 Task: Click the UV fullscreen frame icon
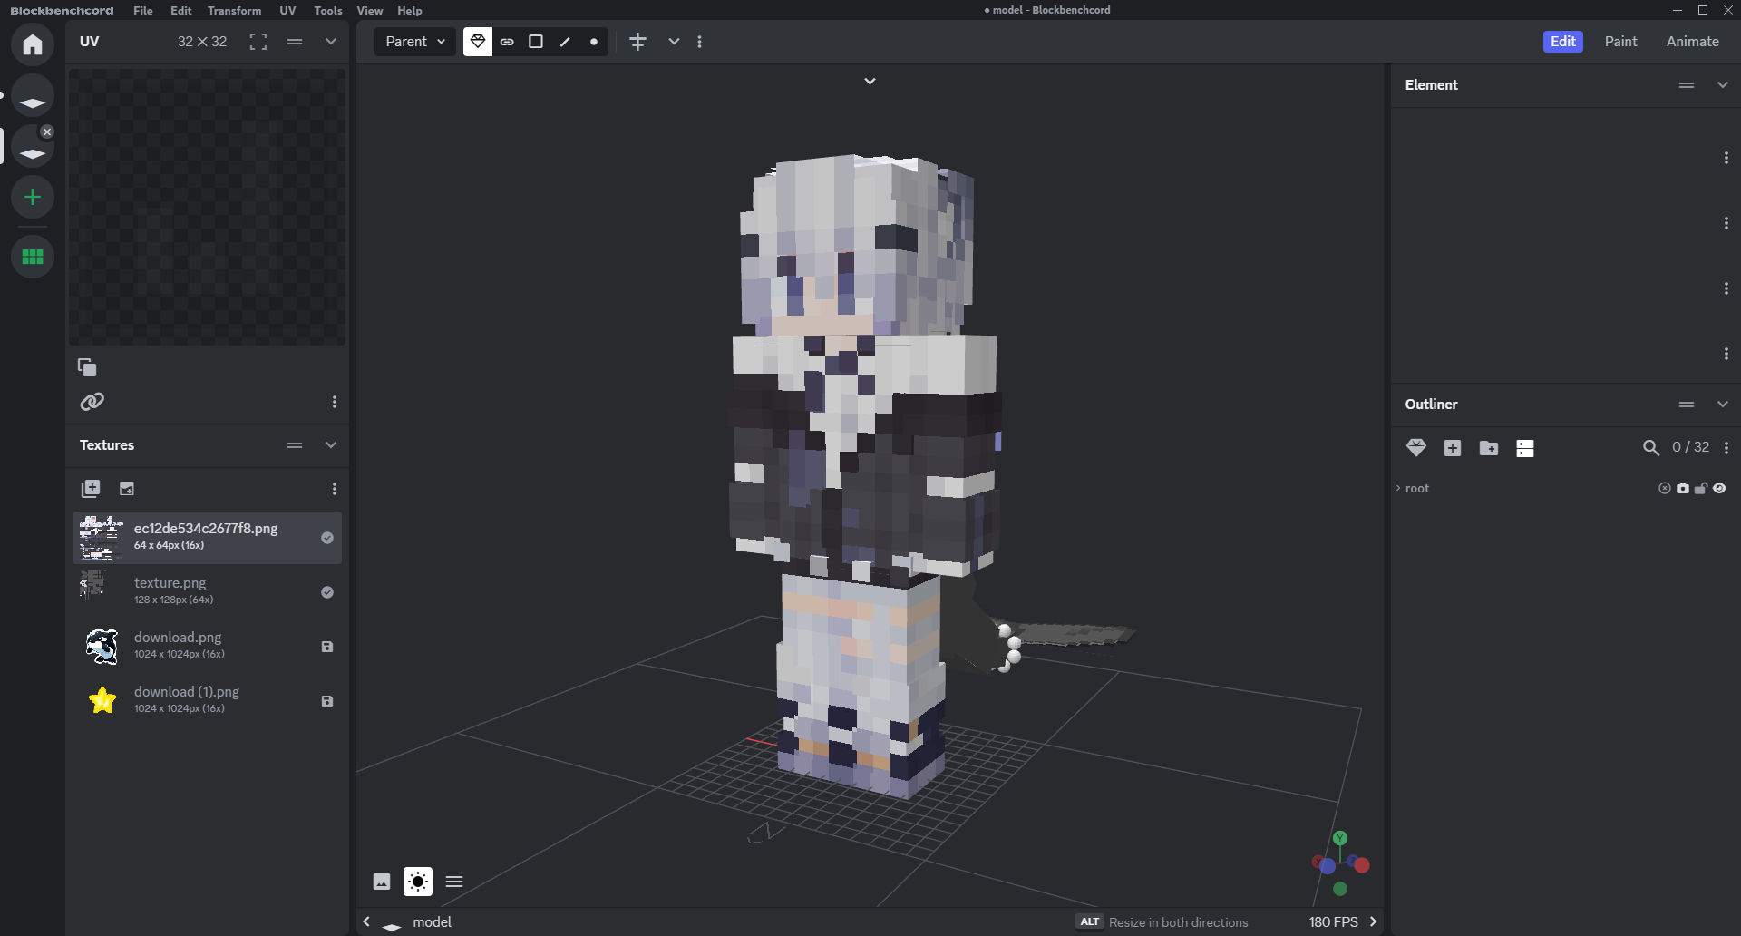(x=258, y=42)
